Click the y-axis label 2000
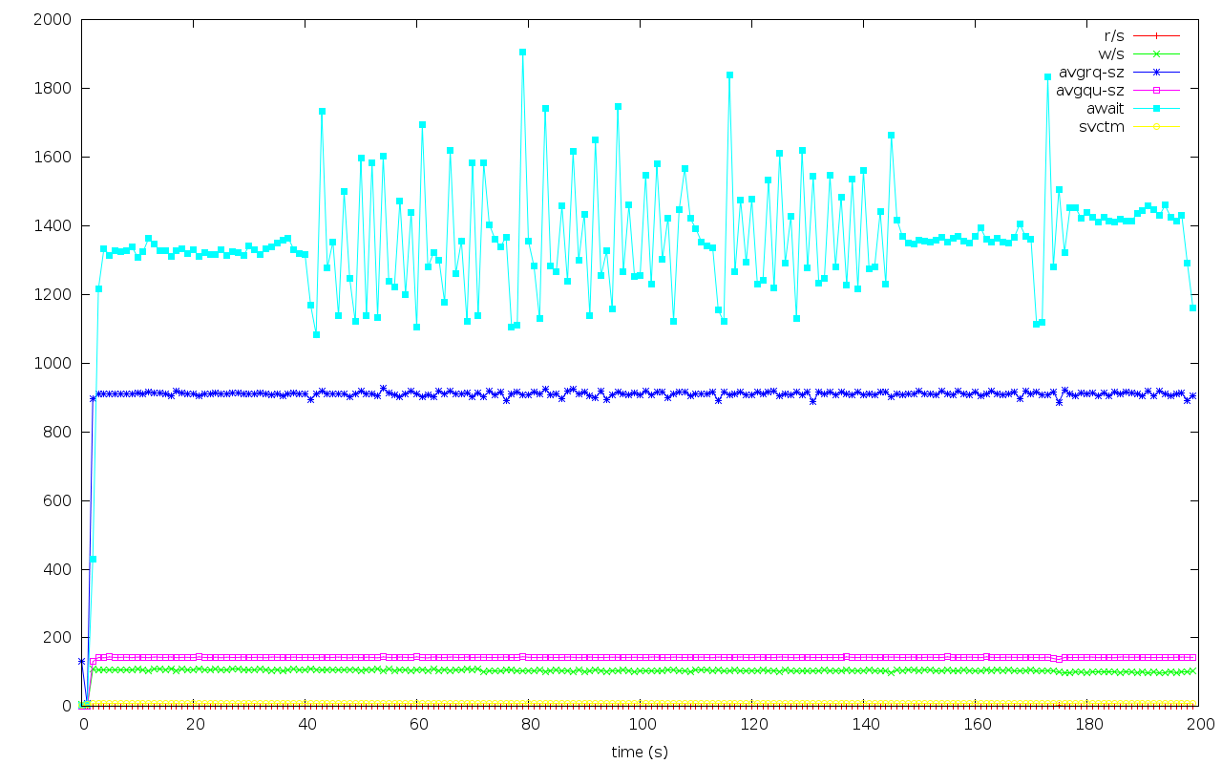The width and height of the screenshot is (1222, 764). [53, 19]
